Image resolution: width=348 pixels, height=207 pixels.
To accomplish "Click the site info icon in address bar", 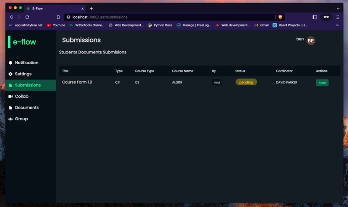I will [68, 17].
